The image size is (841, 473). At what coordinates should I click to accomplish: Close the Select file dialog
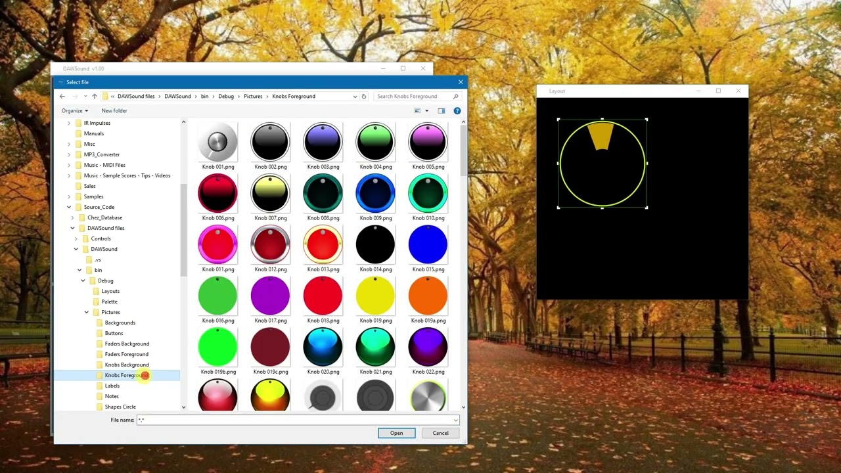(460, 82)
